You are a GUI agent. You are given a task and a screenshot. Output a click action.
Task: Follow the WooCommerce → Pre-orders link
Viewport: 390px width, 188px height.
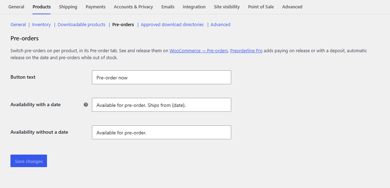tap(198, 51)
